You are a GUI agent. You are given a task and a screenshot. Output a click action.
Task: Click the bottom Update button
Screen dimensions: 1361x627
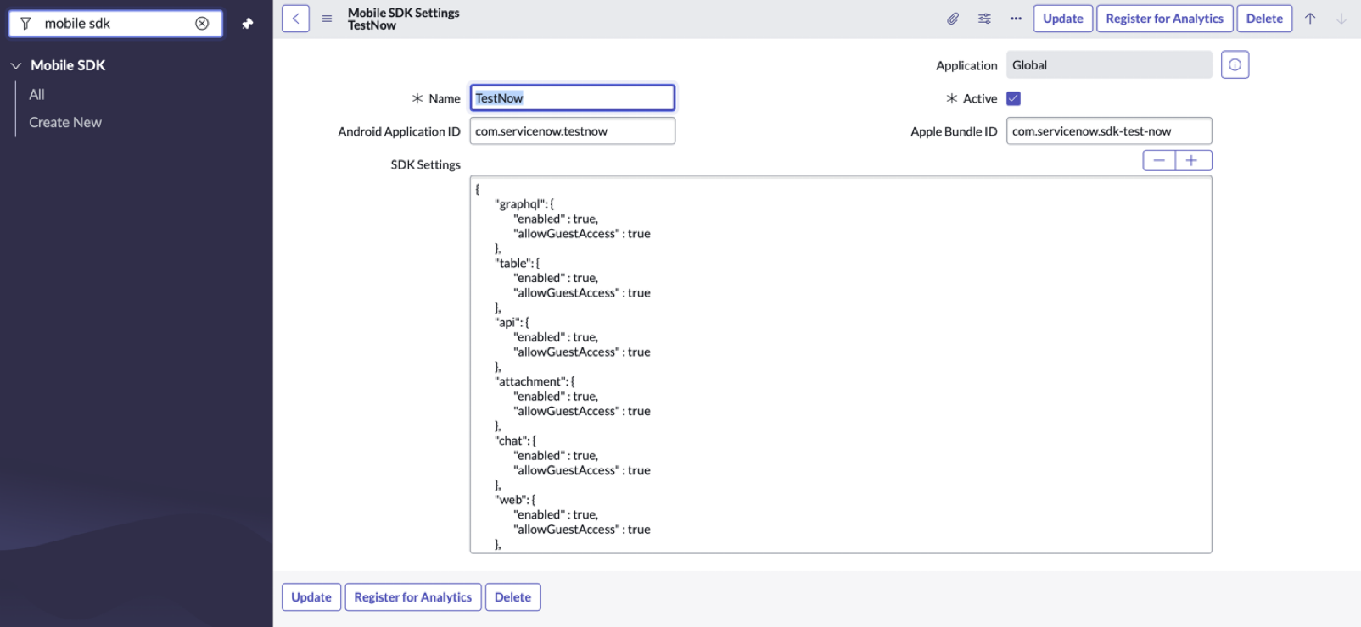click(311, 597)
